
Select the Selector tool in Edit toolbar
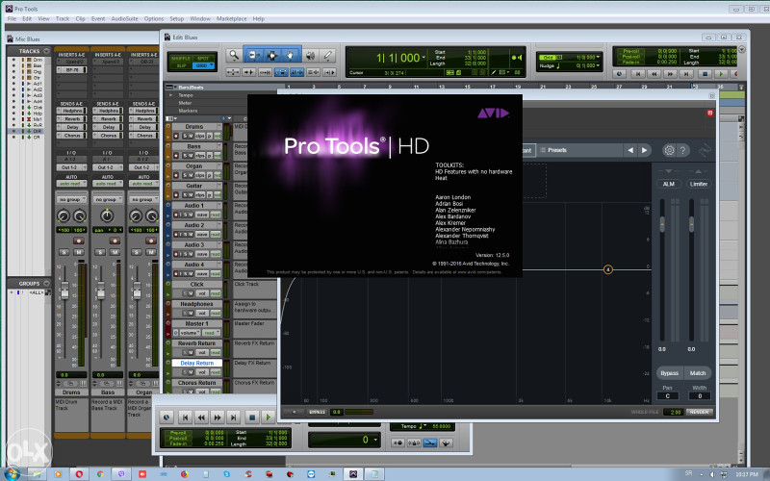pyautogui.click(x=271, y=56)
